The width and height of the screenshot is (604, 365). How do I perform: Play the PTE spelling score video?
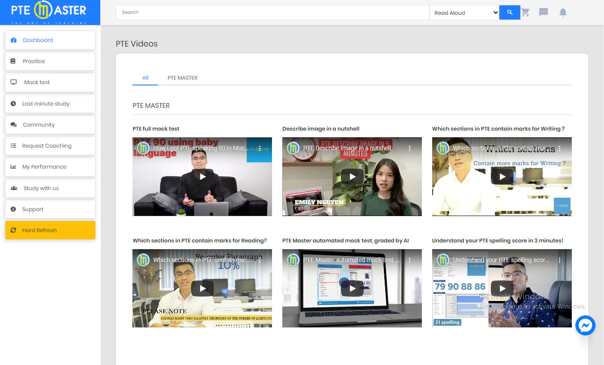[x=502, y=289]
